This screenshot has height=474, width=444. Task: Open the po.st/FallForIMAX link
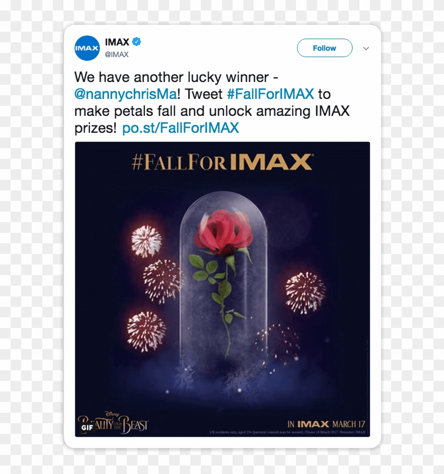(x=180, y=127)
